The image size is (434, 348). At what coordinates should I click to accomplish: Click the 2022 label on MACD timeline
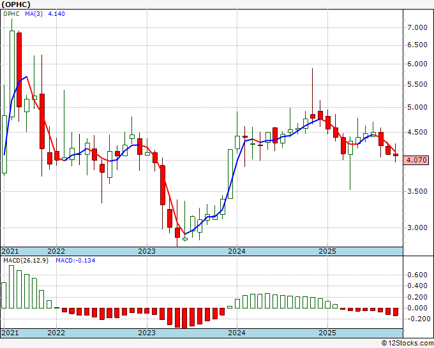(x=56, y=333)
